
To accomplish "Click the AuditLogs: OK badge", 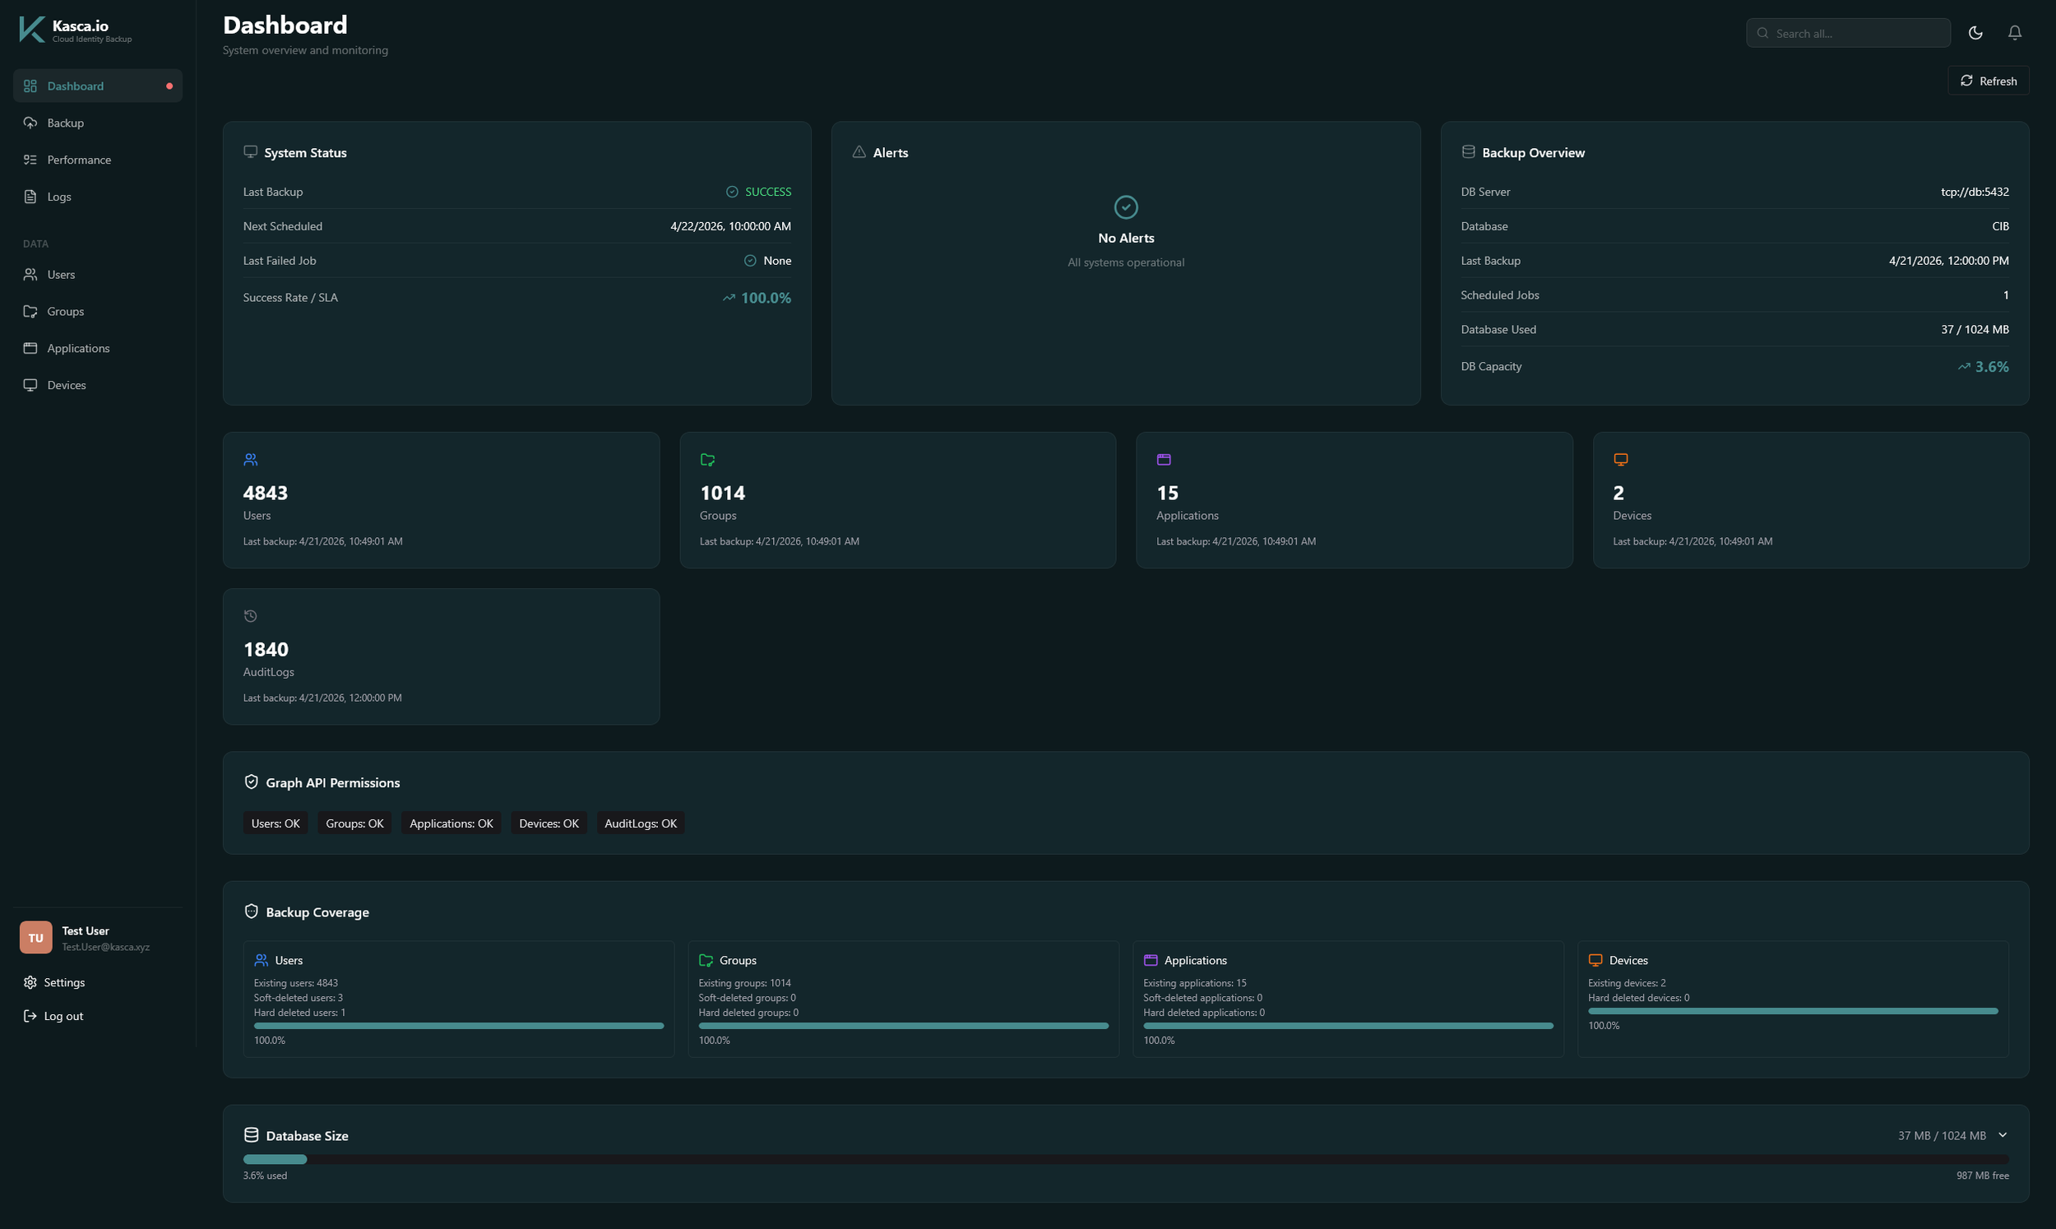I will (x=641, y=823).
